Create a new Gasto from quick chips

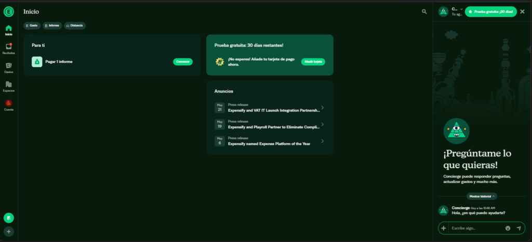[32, 26]
